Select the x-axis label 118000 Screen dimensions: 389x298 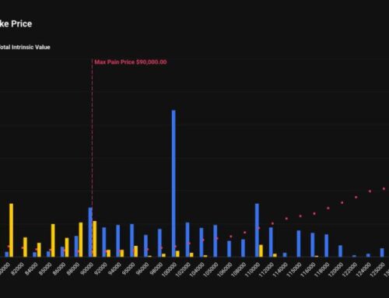coord(322,270)
